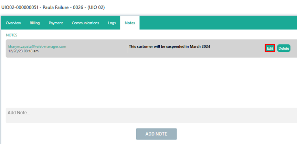Open the Communications tab
The image size is (297, 144).
85,23
